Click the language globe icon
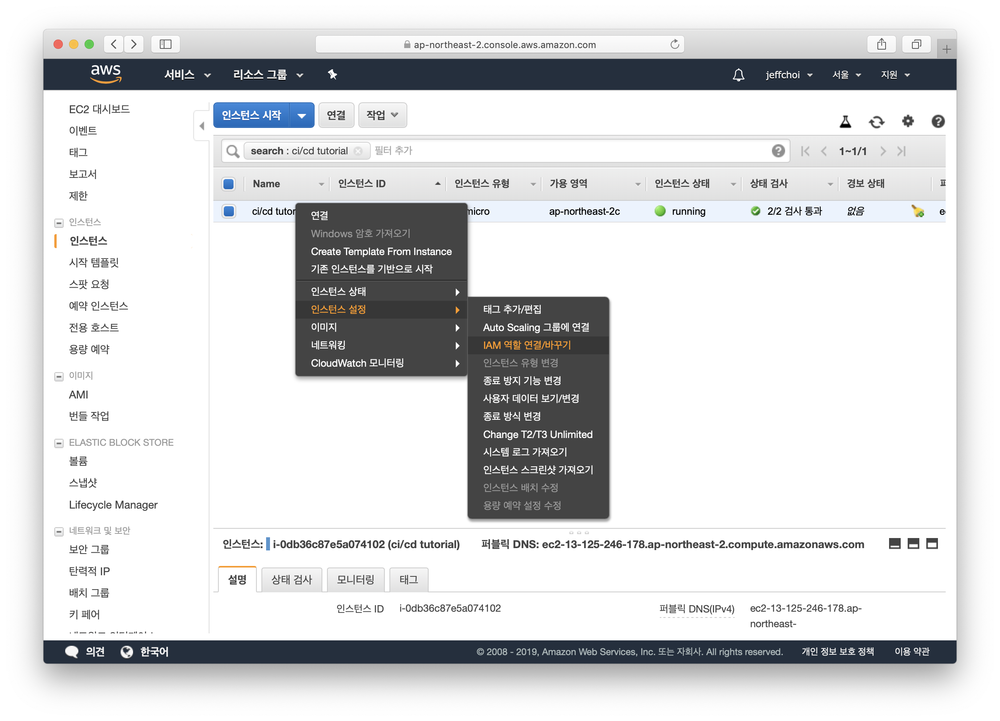The height and width of the screenshot is (721, 1000). [x=126, y=651]
